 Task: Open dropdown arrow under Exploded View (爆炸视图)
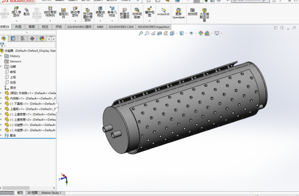[149, 21]
